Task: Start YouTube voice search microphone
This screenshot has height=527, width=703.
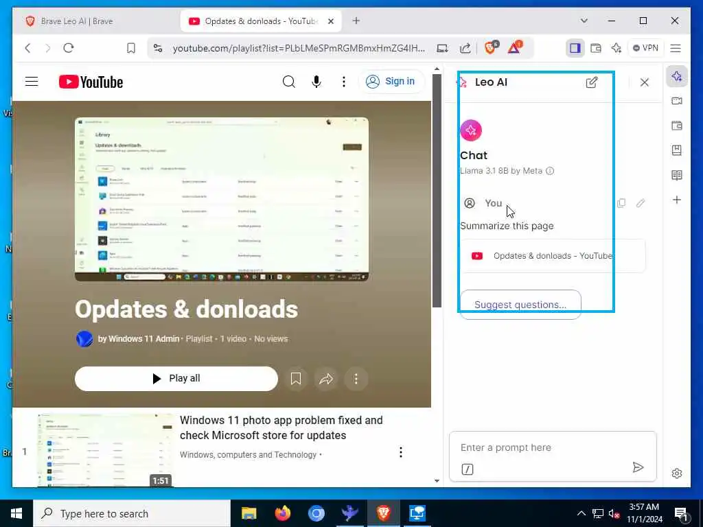Action: [x=316, y=82]
